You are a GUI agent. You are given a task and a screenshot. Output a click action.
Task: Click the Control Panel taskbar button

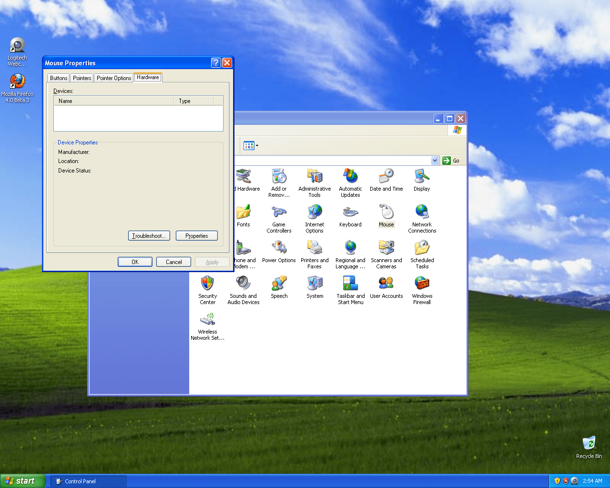click(89, 481)
